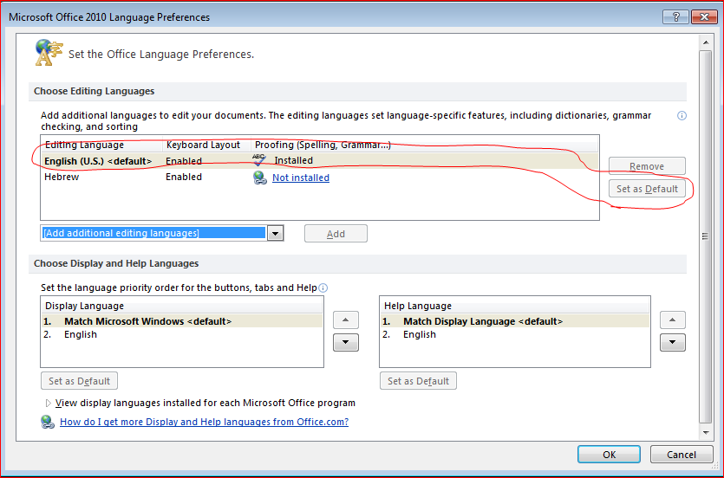Click the Remove button

pyautogui.click(x=647, y=166)
